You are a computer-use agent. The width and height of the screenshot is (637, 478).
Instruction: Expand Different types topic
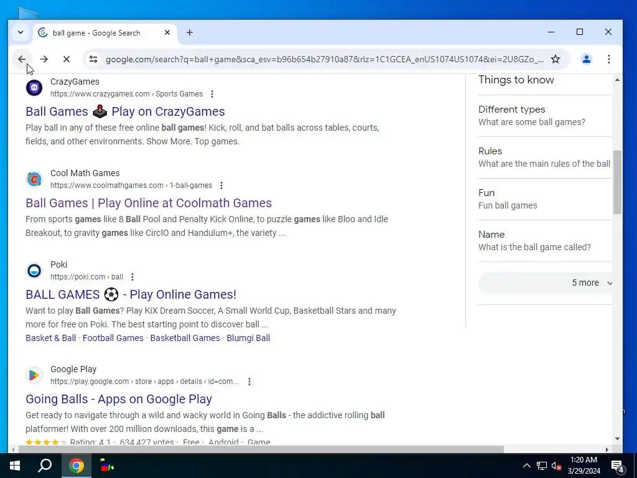[545, 116]
